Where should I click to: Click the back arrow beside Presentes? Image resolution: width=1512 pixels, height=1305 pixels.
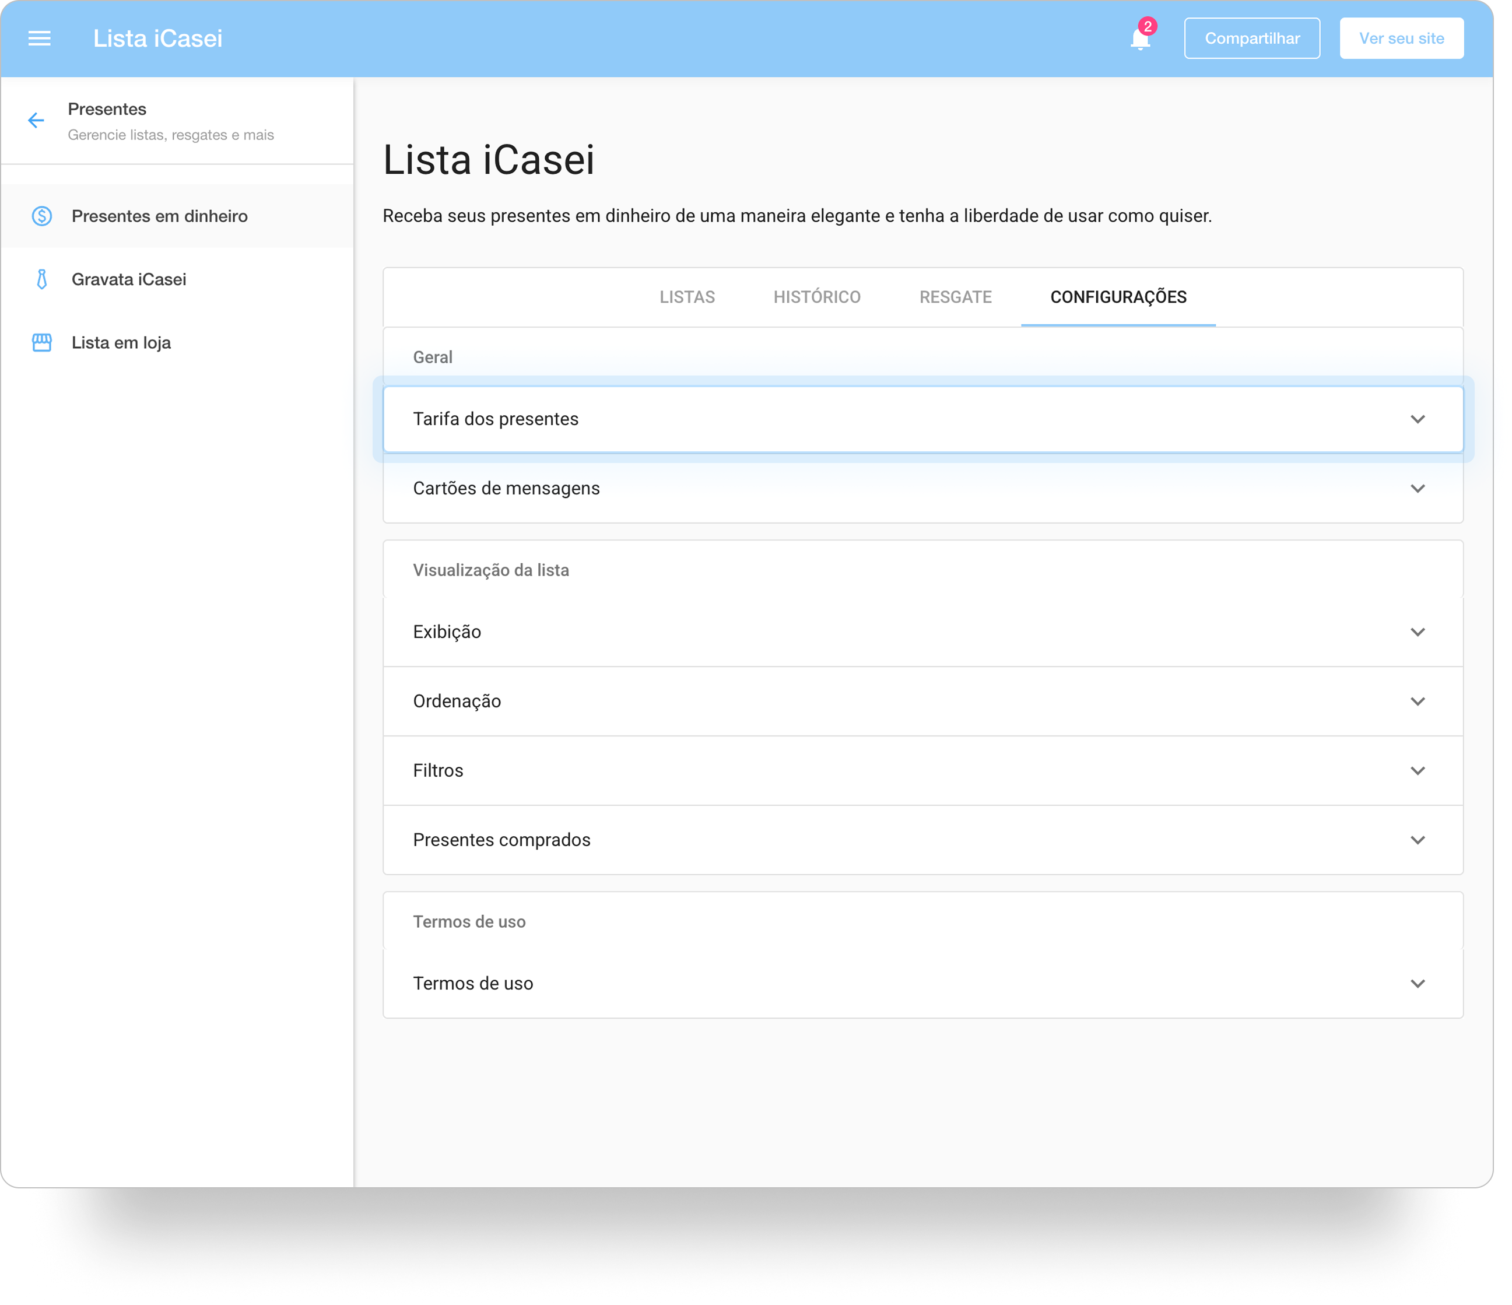[36, 122]
